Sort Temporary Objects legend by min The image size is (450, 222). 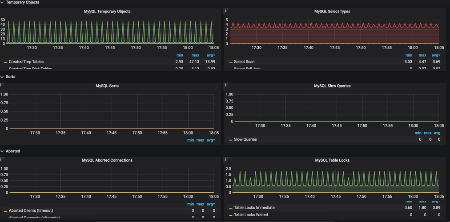180,55
